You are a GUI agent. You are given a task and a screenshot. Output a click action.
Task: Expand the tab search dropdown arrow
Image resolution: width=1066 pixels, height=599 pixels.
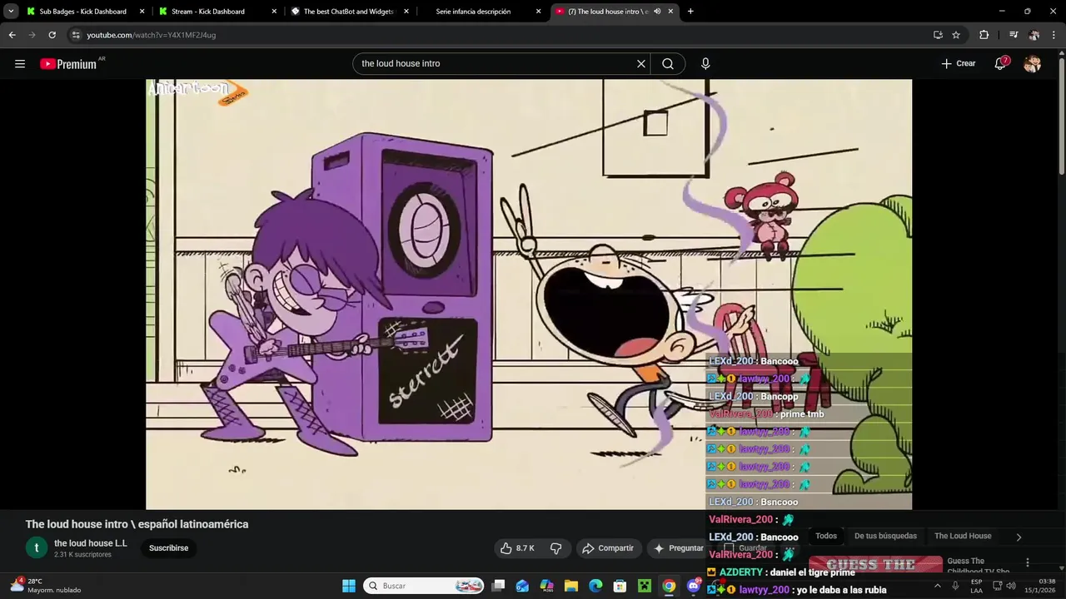point(11,12)
